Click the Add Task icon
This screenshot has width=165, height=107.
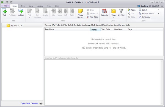click(x=4, y=11)
